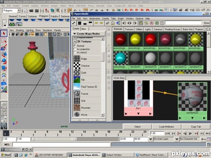Click the Maya logo icon below toolbox

coord(4,126)
